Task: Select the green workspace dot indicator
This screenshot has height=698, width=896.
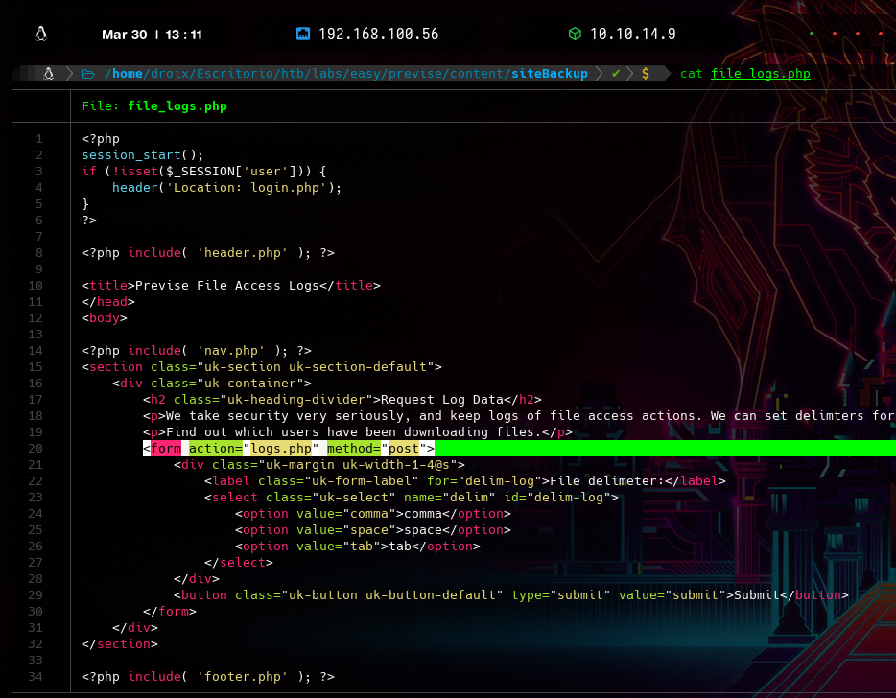Action: (812, 35)
